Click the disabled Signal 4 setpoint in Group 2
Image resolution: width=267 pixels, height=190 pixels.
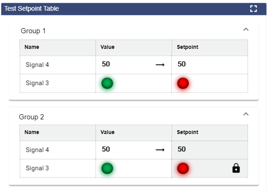tap(210, 150)
